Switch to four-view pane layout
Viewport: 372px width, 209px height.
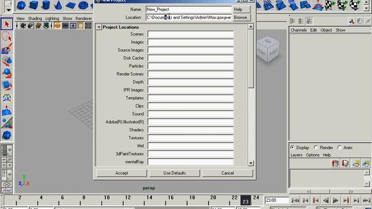(x=7, y=163)
